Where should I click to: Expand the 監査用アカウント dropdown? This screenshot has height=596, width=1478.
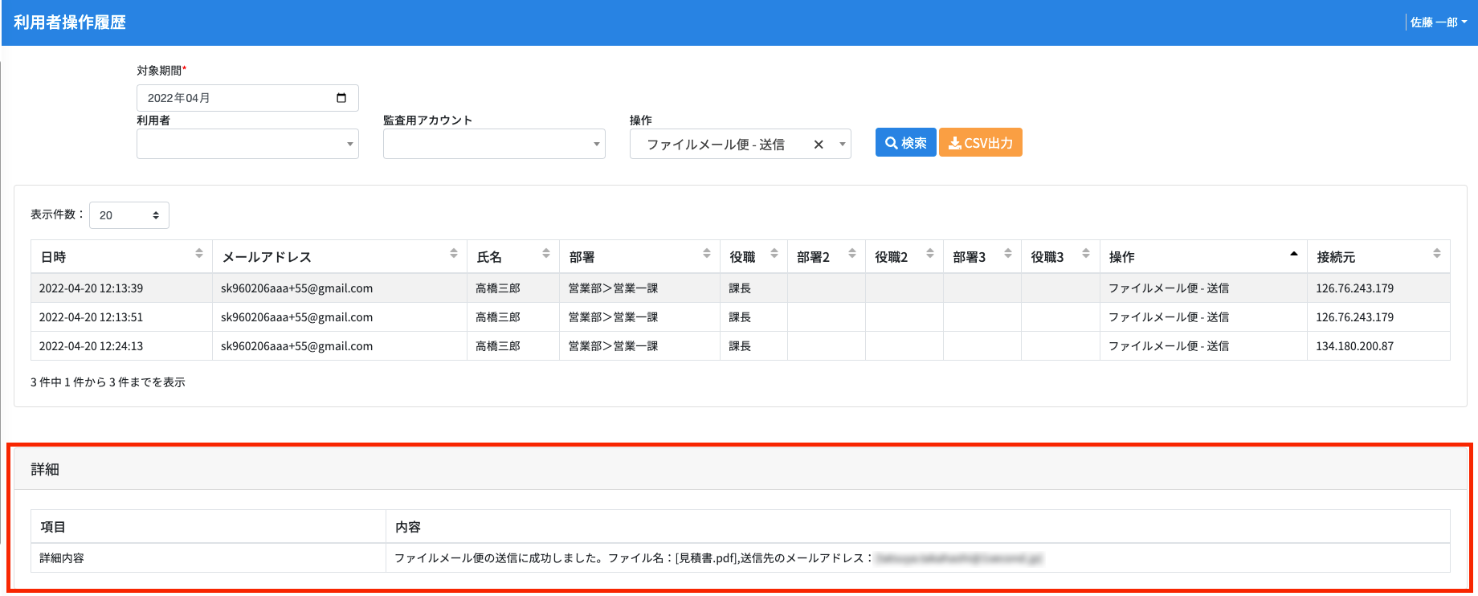tap(494, 145)
